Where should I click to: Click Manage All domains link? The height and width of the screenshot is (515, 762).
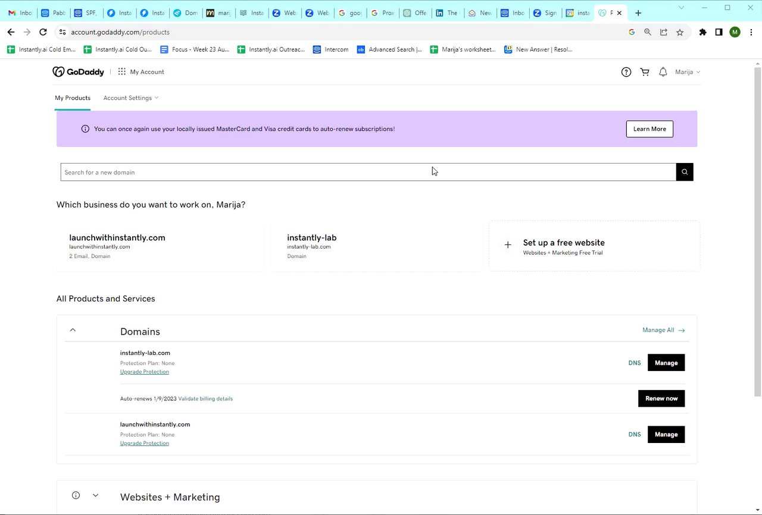click(x=663, y=330)
